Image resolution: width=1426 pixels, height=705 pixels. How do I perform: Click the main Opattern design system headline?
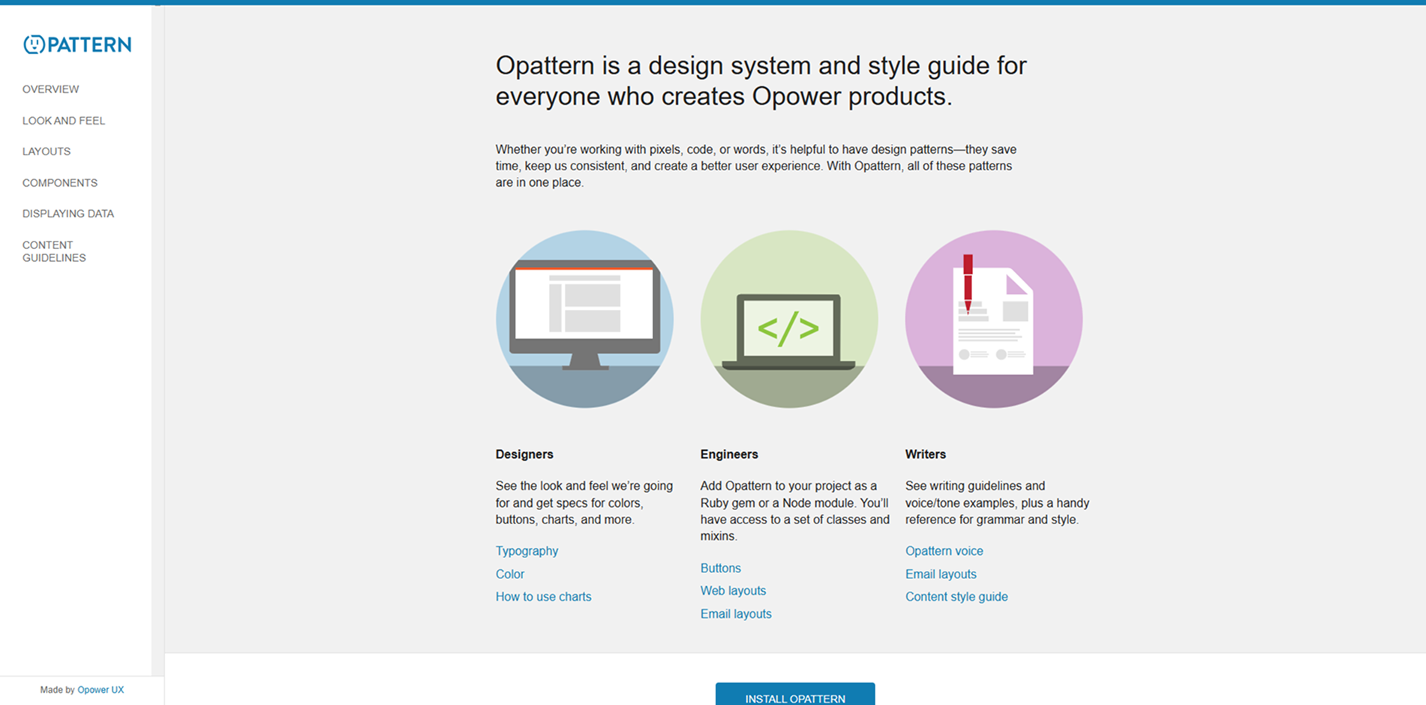pyautogui.click(x=761, y=81)
